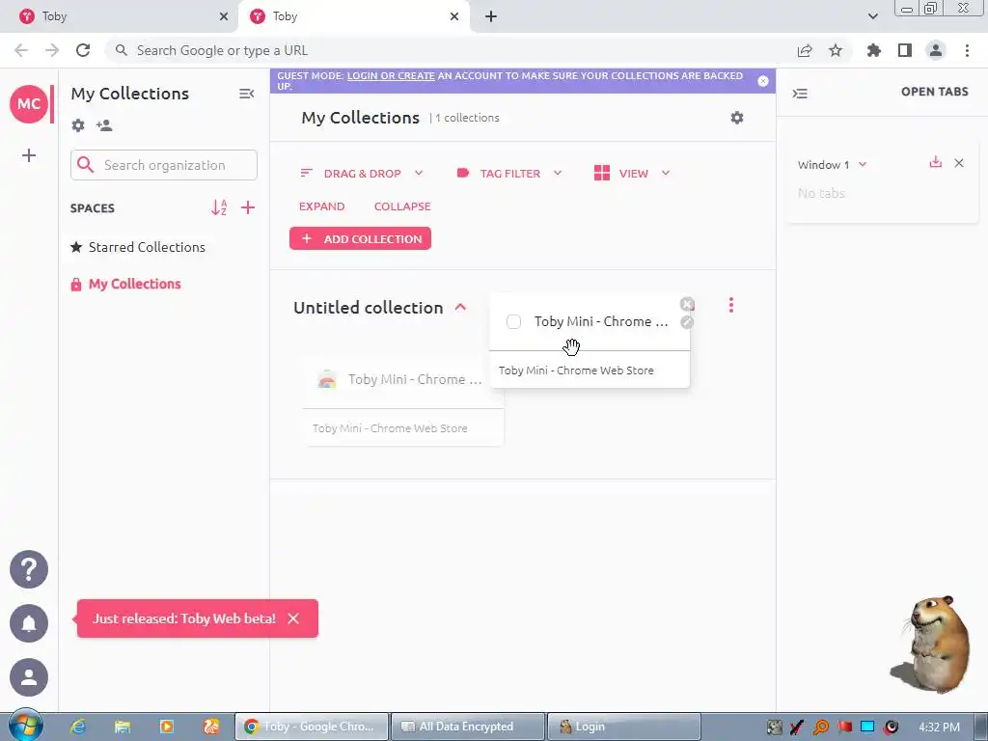Viewport: 988px width, 741px height.
Task: Sort spaces alphabetically
Action: (219, 207)
